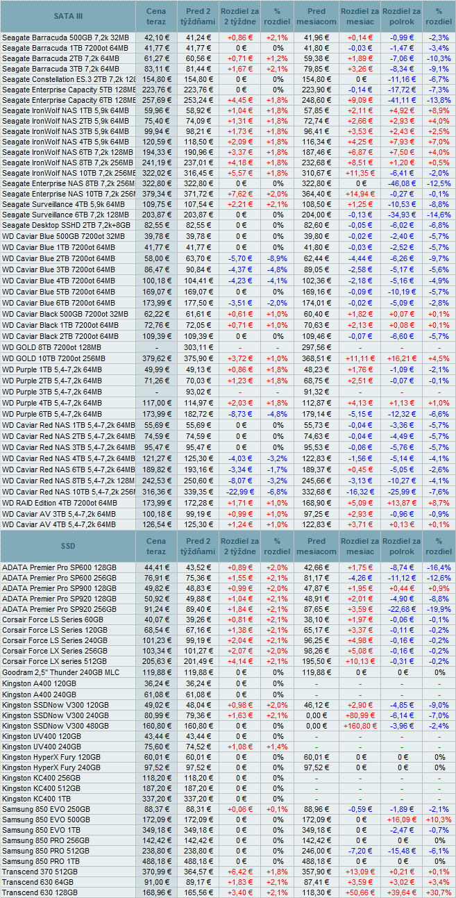
Task: Click +1,4% two-week change of Kingston UV400 240GB
Action: click(278, 747)
